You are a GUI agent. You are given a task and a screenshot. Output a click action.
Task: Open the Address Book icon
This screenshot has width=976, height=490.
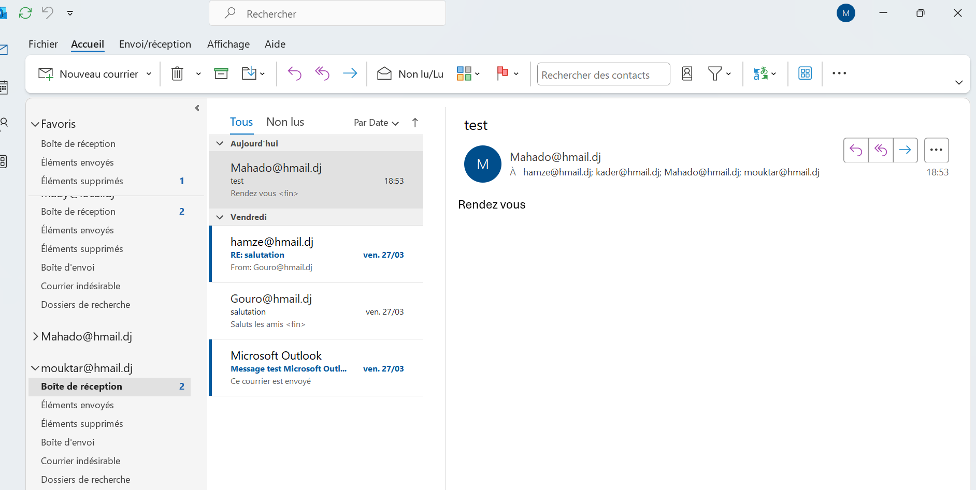point(687,73)
